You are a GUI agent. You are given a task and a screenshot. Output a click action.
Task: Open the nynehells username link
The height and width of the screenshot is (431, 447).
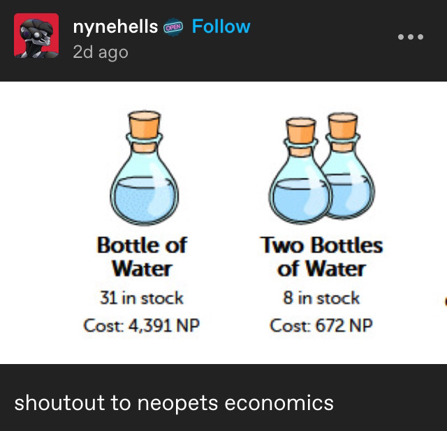115,27
